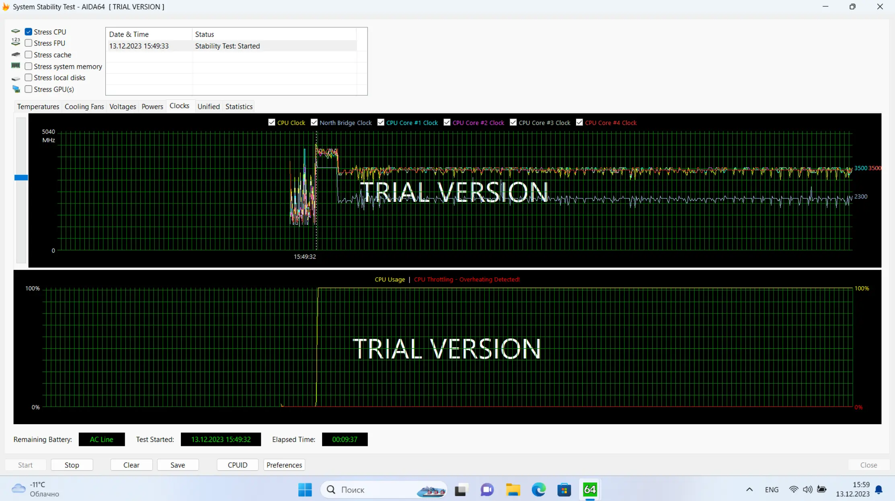The width and height of the screenshot is (895, 501).
Task: Open Microsoft Edge from the taskbar
Action: pos(538,489)
